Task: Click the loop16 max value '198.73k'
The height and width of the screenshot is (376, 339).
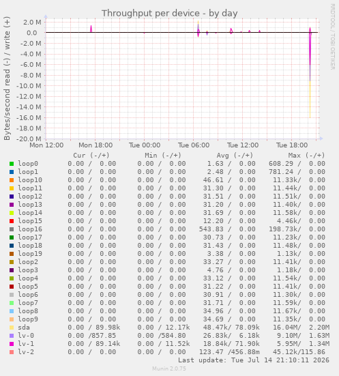Action: pos(284,229)
